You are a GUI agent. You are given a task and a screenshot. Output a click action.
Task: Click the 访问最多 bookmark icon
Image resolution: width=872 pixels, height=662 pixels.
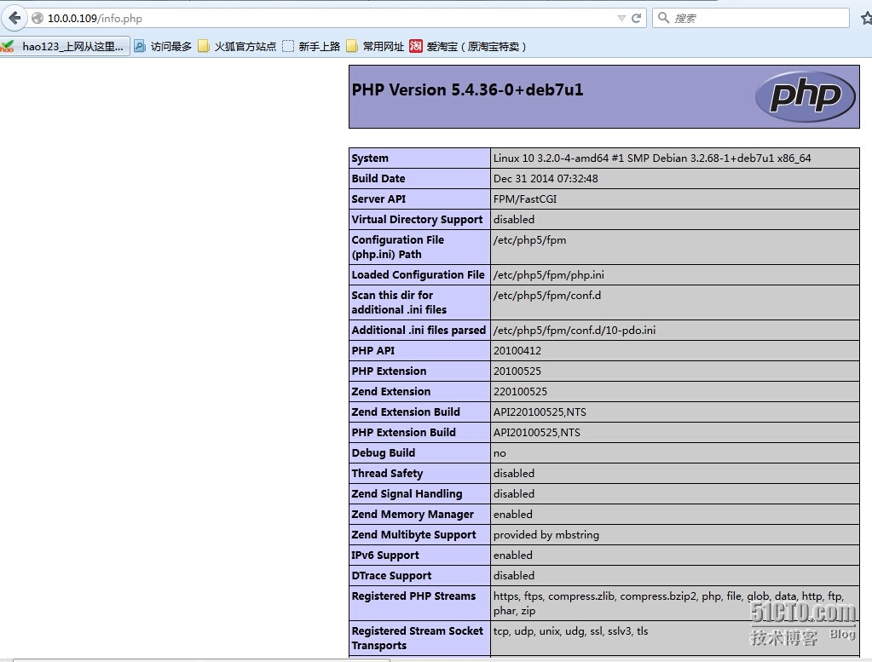(140, 46)
